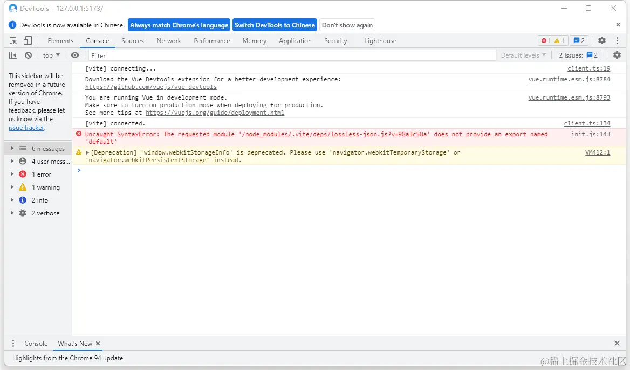The width and height of the screenshot is (630, 370).
Task: Click the blue info icon in sidebar
Action: click(x=23, y=200)
